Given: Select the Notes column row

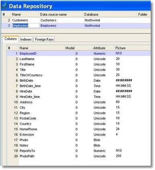Looking at the screenshot, I should point(79,146).
